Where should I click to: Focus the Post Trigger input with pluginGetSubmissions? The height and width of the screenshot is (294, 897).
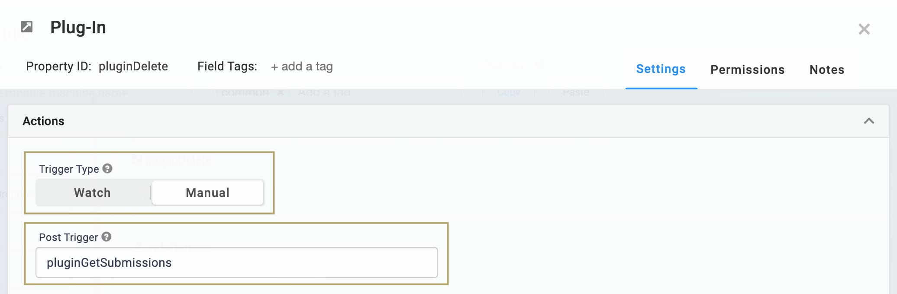(x=237, y=262)
